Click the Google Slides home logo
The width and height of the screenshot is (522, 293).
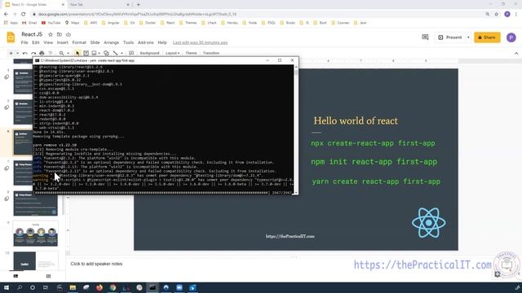tap(11, 37)
